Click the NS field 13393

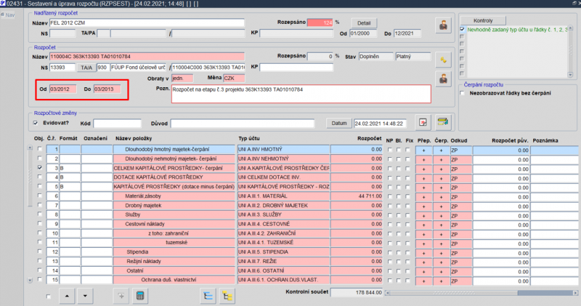[62, 68]
